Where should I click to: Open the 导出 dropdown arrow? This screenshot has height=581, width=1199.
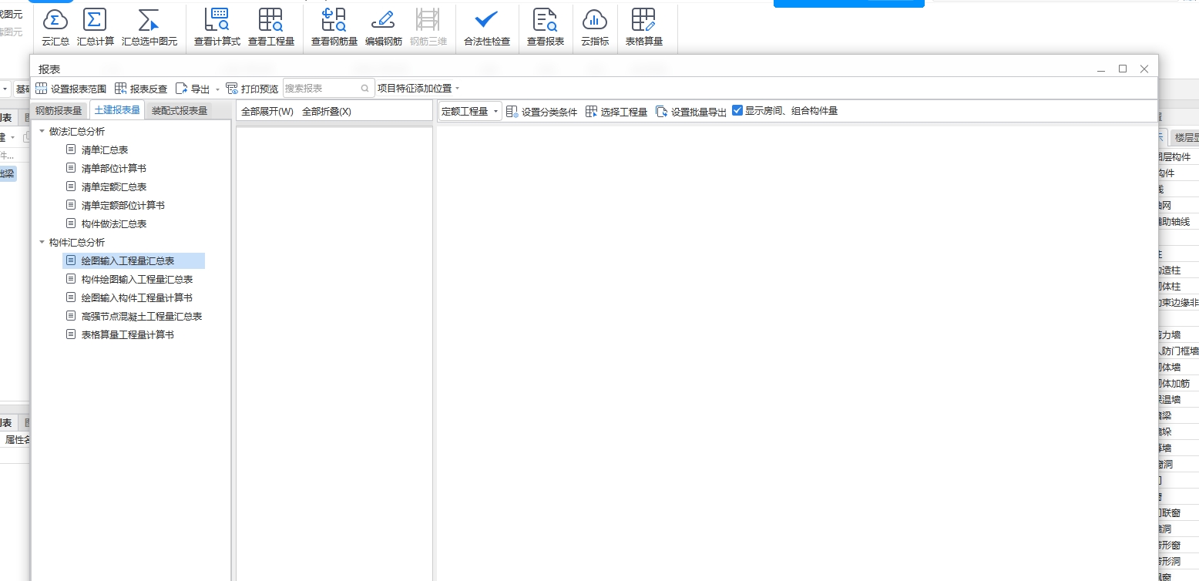(217, 89)
